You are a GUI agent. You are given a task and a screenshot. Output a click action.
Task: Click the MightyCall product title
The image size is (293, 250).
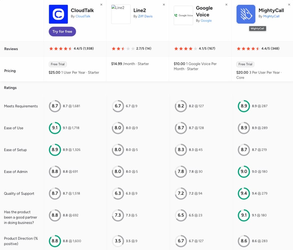271,10
